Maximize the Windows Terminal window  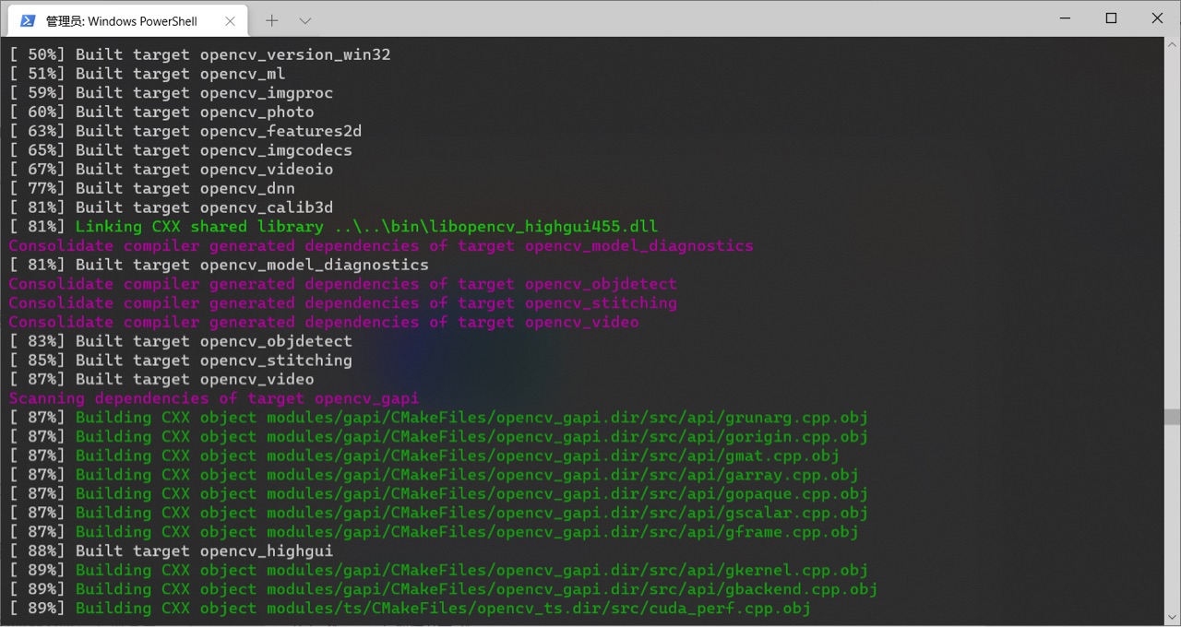pos(1111,18)
